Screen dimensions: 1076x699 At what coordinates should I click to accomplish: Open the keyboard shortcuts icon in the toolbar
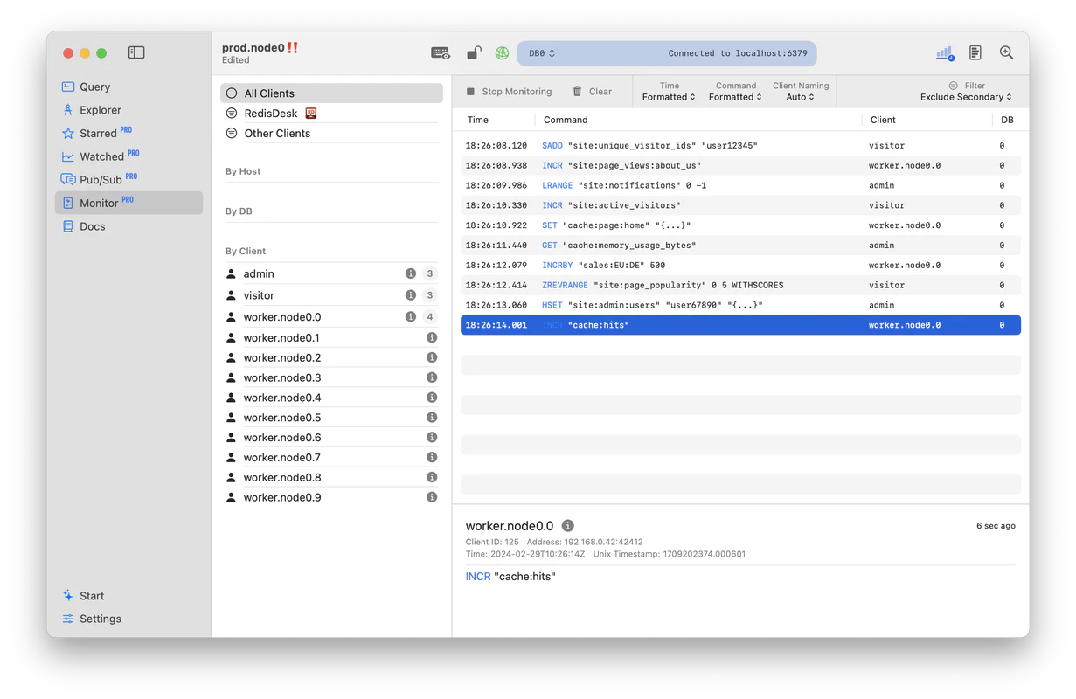point(441,52)
